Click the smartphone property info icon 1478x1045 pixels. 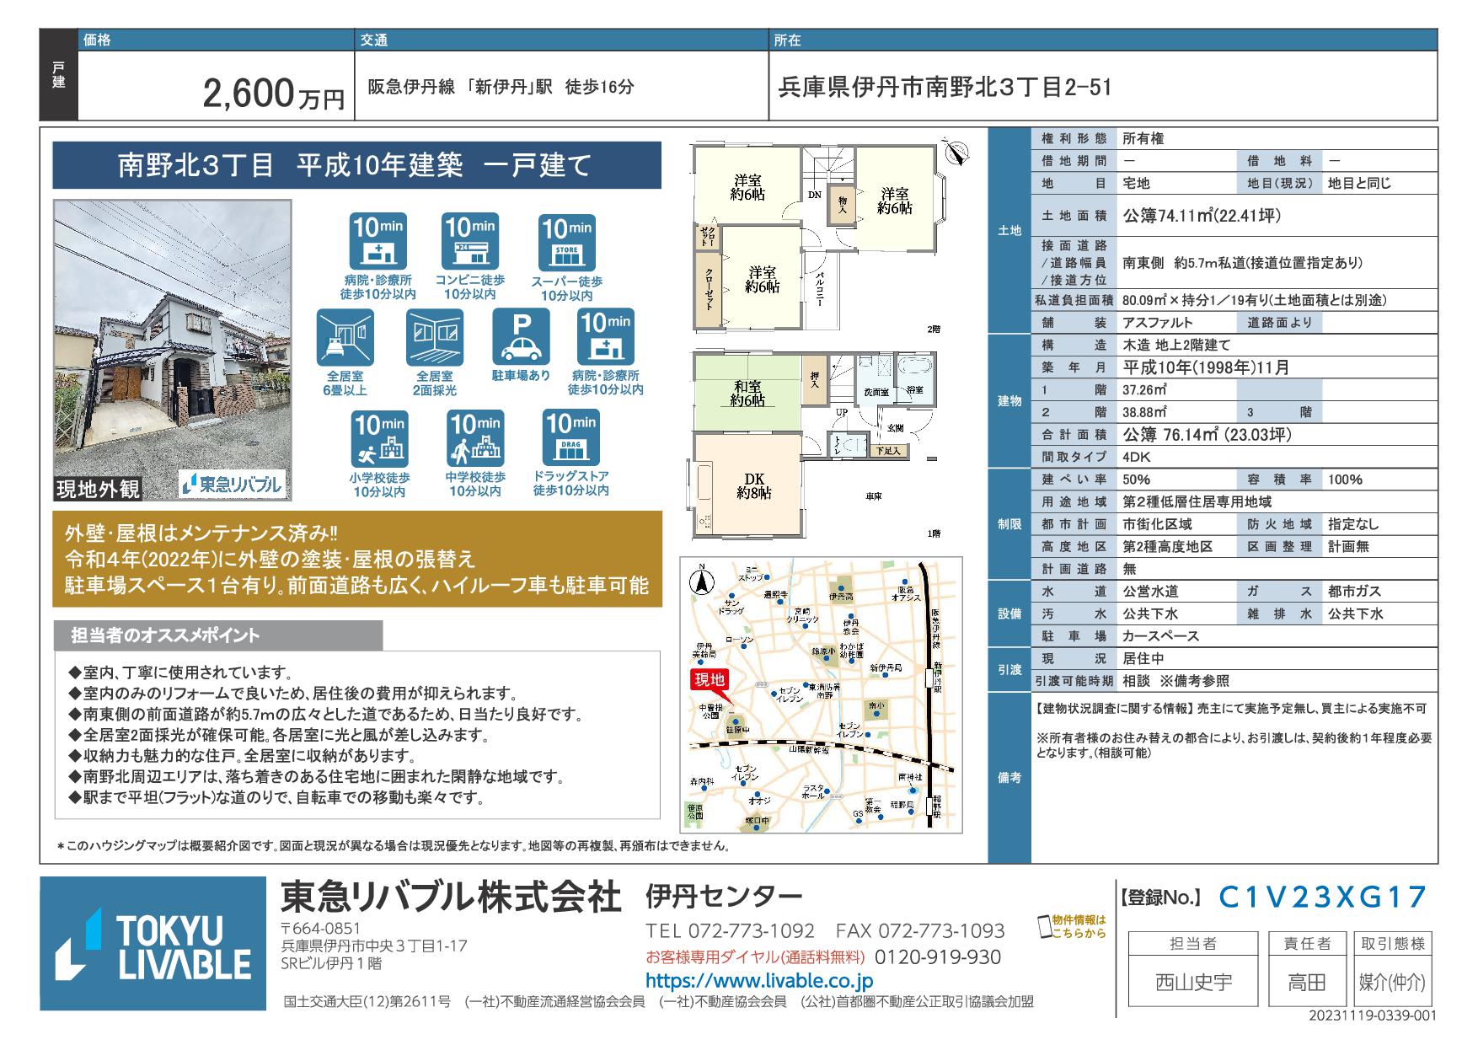tap(1045, 926)
